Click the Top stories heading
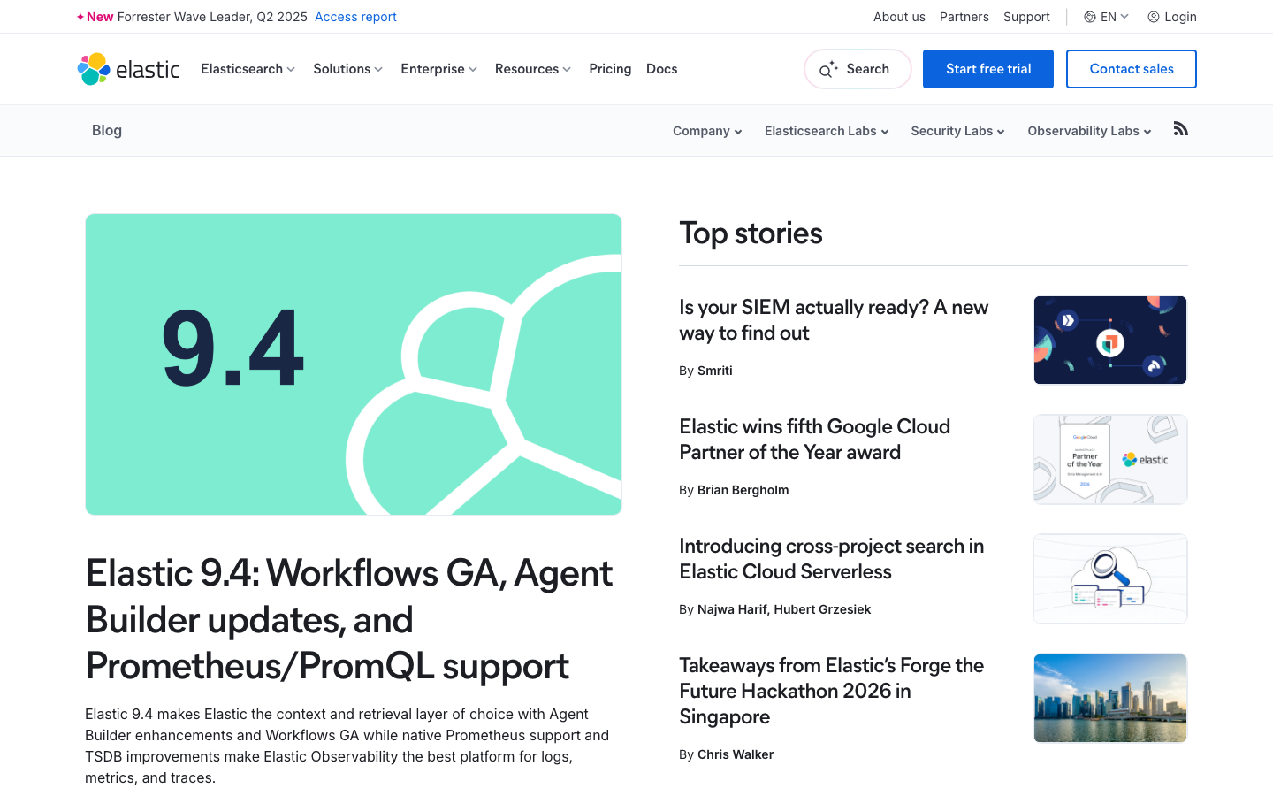The image size is (1273, 796). [x=751, y=233]
